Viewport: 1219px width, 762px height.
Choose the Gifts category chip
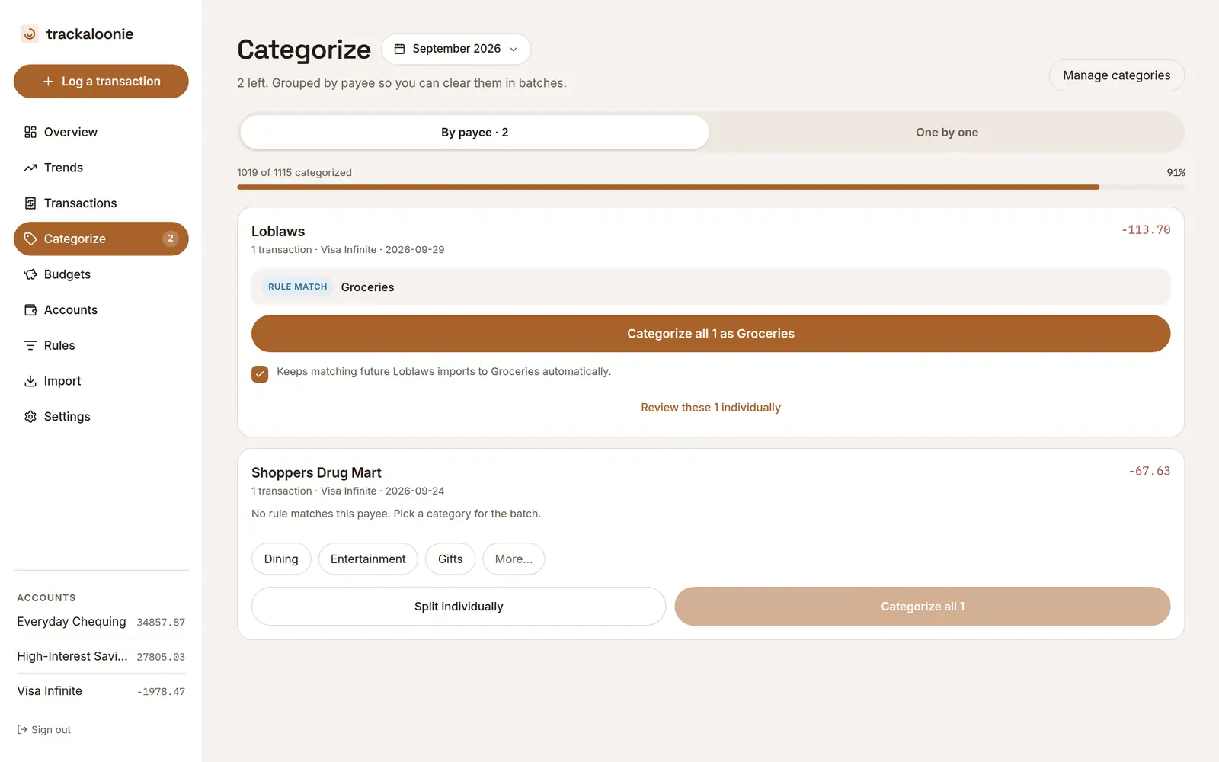tap(450, 559)
